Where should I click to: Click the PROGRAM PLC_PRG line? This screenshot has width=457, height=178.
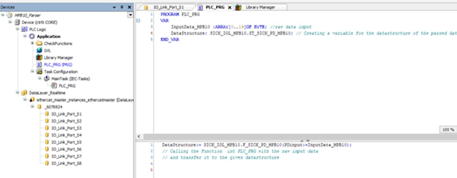tap(180, 14)
